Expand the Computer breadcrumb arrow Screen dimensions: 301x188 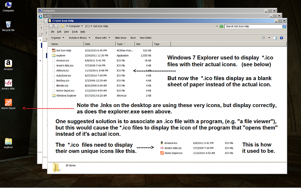click(x=82, y=26)
